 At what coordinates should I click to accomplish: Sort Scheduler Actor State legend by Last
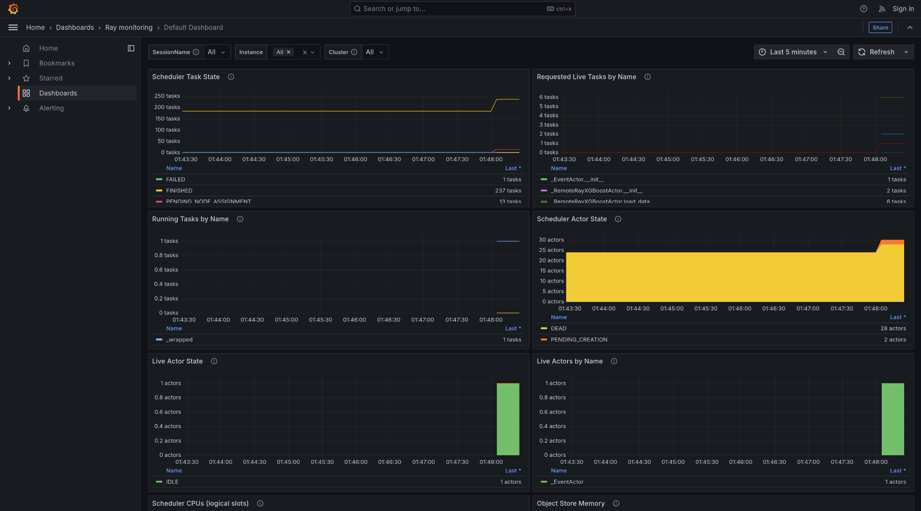click(x=898, y=317)
